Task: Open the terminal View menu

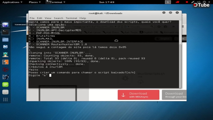Action: pyautogui.click(x=48, y=18)
